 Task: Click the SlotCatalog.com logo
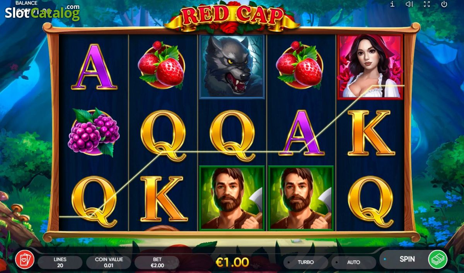(x=42, y=12)
